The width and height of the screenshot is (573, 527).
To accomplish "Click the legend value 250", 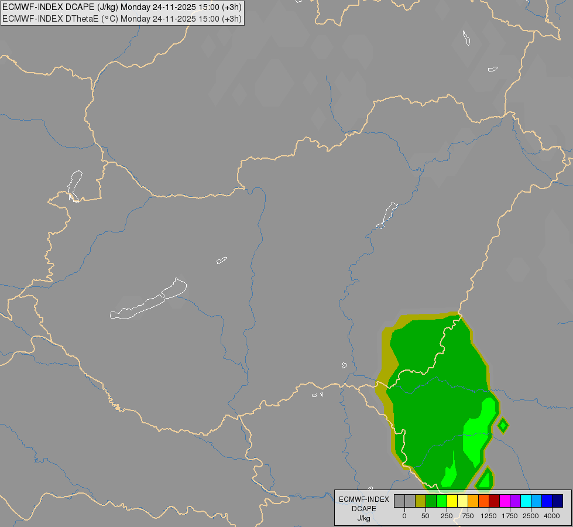I will [x=447, y=516].
